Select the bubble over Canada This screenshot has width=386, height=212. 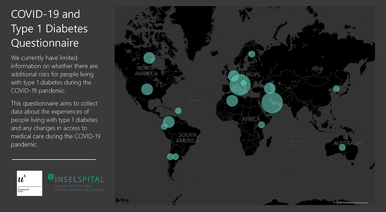(150, 58)
